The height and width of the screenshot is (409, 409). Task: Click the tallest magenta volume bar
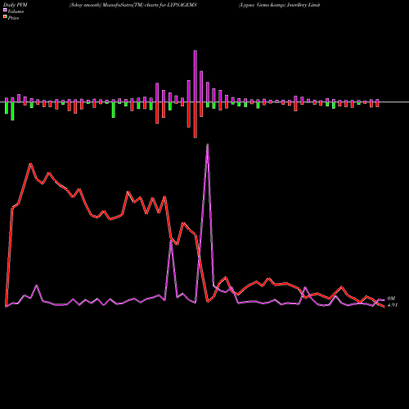point(196,76)
